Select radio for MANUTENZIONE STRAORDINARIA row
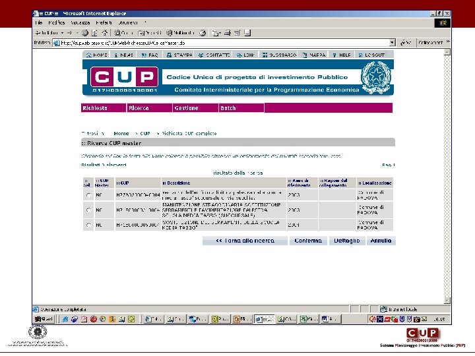Screen dimensions: 475x356 click(88, 210)
